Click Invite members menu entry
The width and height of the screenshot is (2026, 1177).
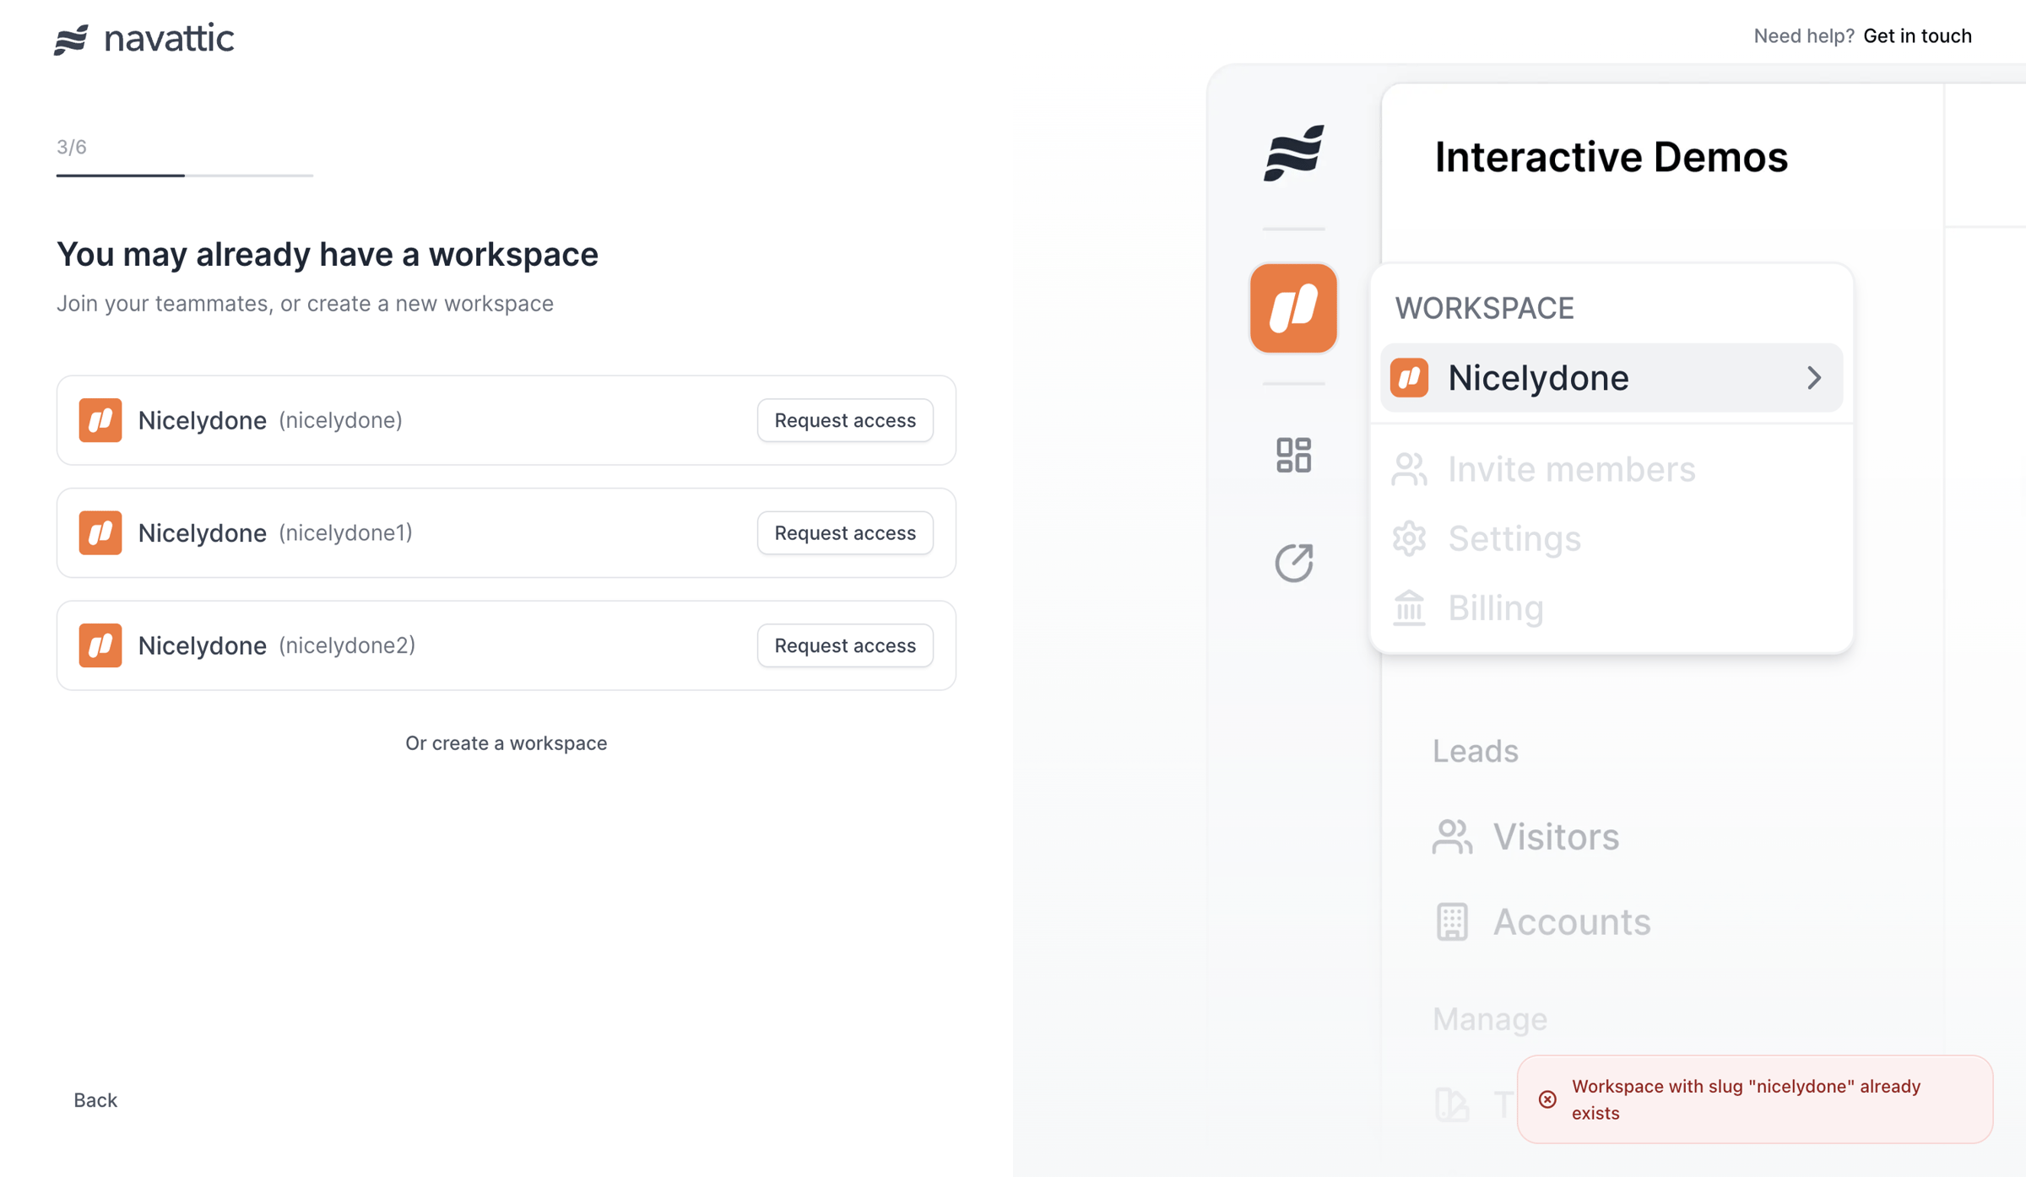1571,469
